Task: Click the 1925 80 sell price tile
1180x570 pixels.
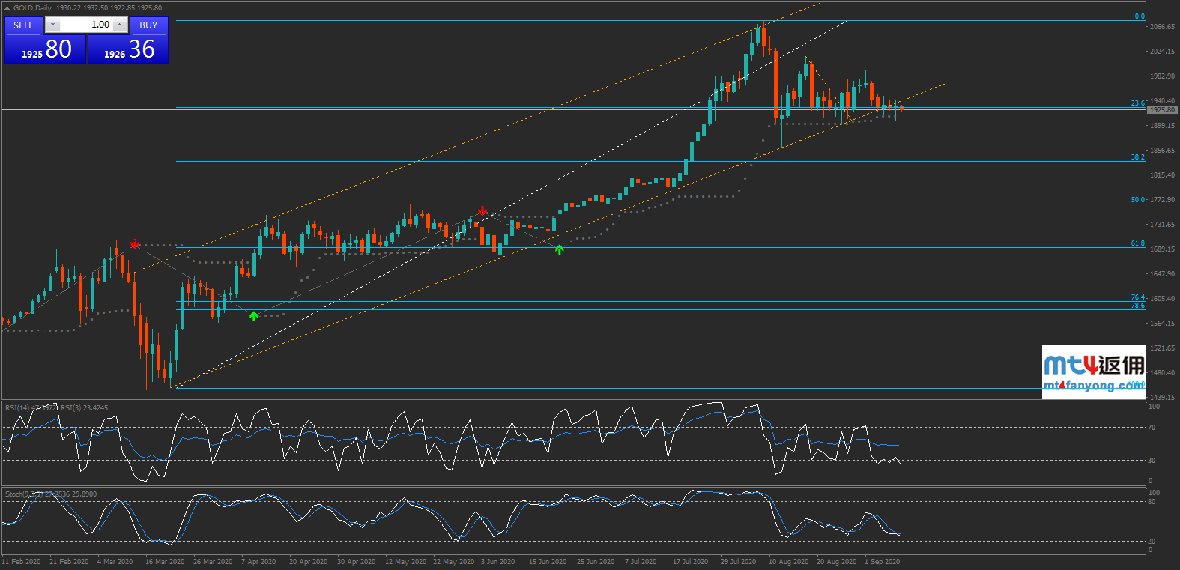Action: coord(46,49)
